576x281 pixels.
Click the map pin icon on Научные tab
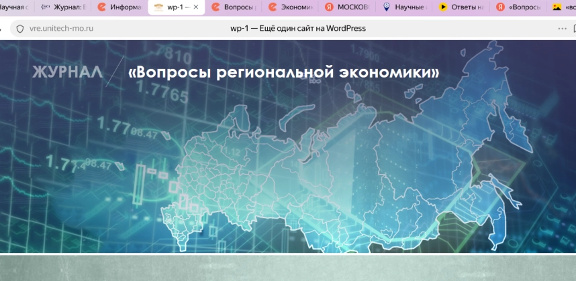[x=386, y=7]
